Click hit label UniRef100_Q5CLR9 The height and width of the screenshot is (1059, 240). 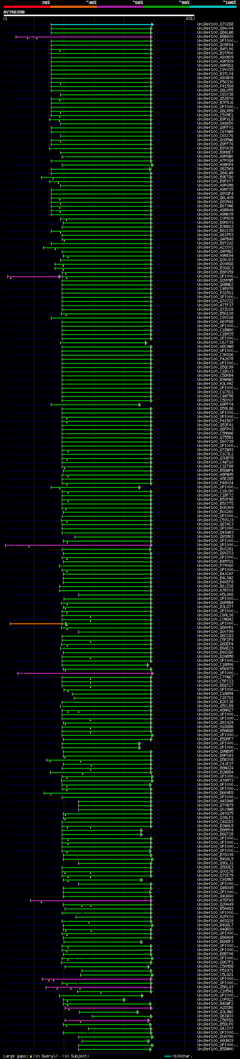215,706
